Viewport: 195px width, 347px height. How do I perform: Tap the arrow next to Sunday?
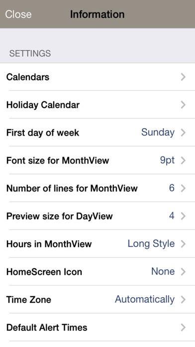click(183, 133)
